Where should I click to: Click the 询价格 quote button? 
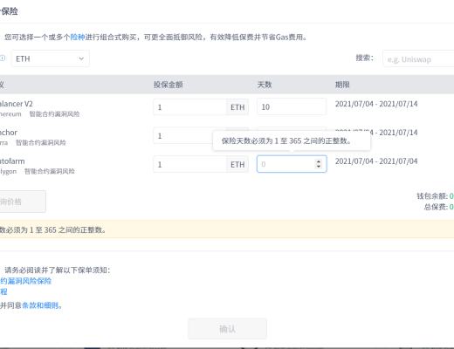click(x=23, y=202)
